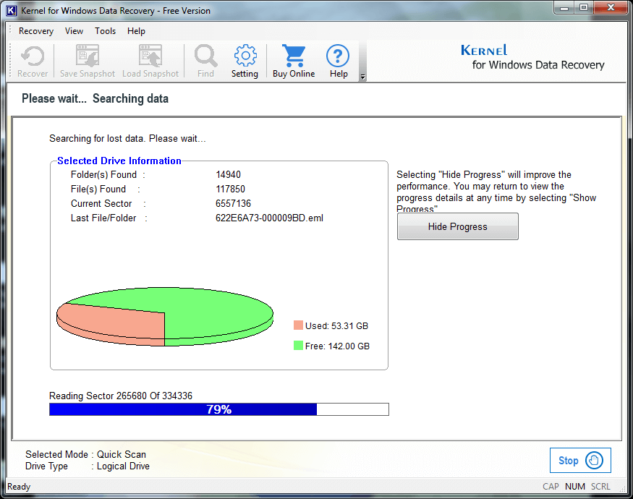Click the 'Please wait... Searching data' heading
Screen dimensions: 633x499
click(95, 98)
